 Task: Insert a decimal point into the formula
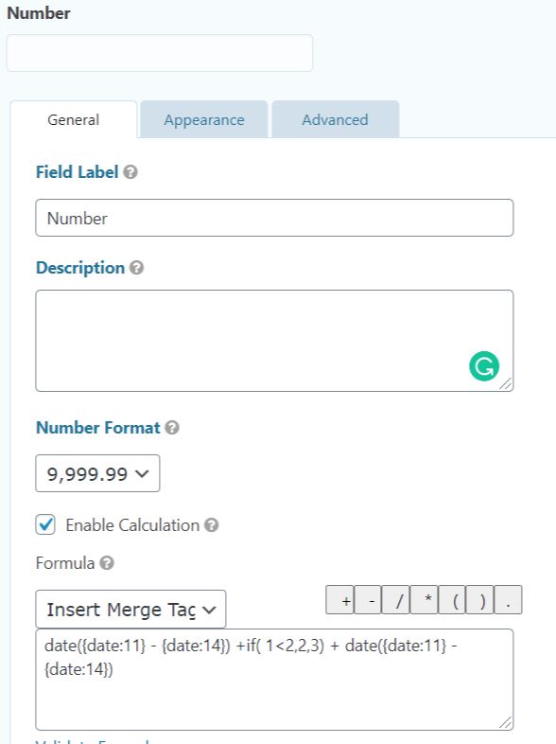[508, 600]
